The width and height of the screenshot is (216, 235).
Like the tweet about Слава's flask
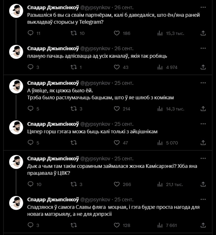pyautogui.click(x=117, y=225)
